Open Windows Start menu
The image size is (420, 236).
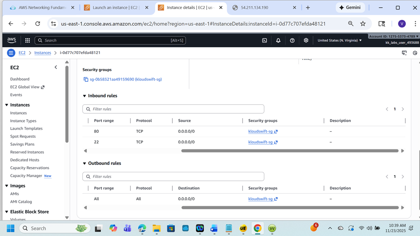10,228
